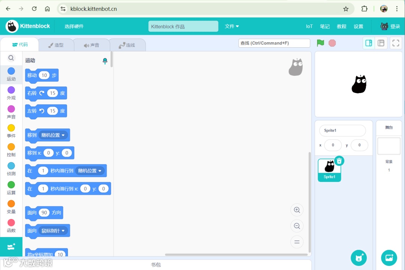Click the sprite y coordinate field
405x270 pixels.
(359, 145)
